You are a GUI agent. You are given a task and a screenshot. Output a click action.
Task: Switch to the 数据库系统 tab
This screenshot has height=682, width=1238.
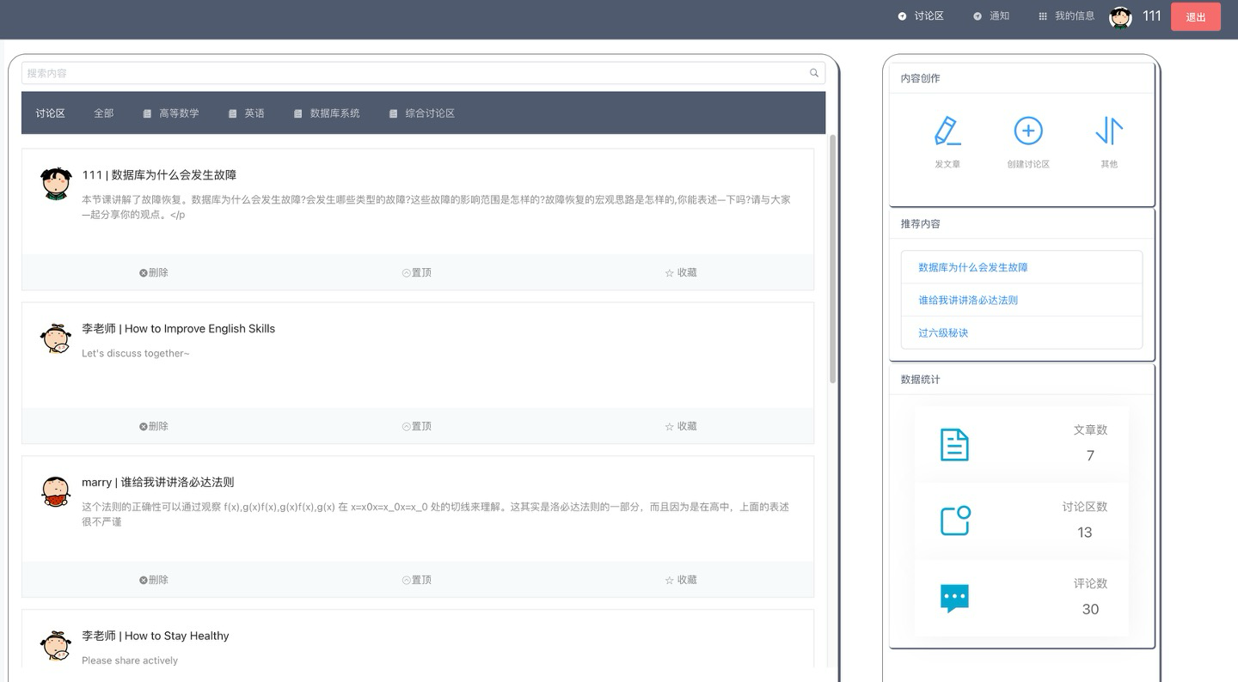[327, 113]
